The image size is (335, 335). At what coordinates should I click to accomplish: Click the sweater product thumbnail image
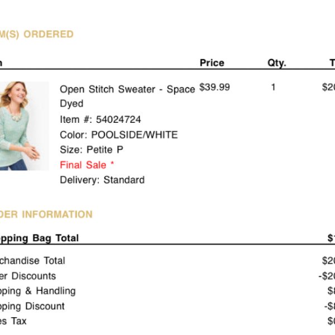point(24,126)
